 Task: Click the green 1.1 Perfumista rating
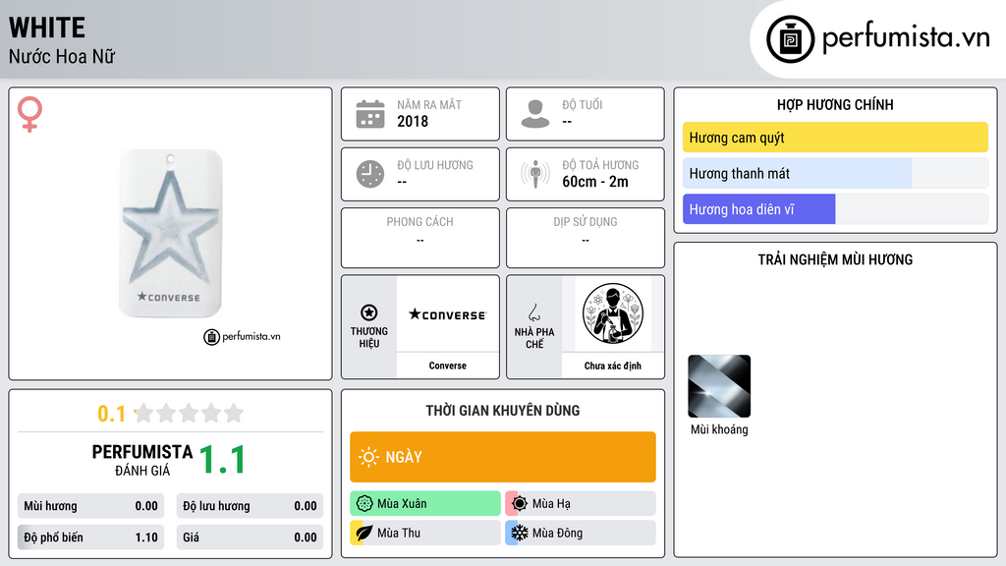click(222, 460)
